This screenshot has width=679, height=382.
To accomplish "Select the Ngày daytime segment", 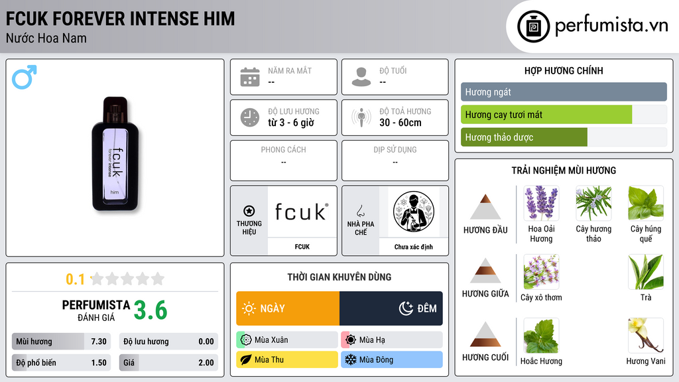I will click(x=288, y=308).
